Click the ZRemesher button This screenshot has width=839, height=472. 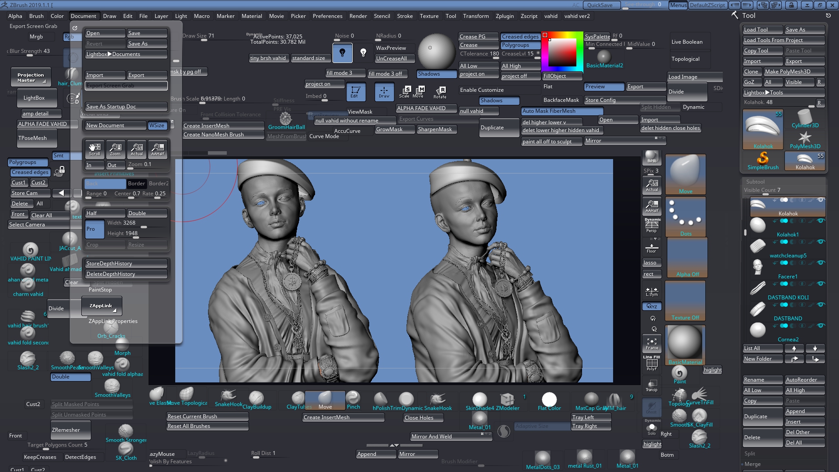(70, 430)
